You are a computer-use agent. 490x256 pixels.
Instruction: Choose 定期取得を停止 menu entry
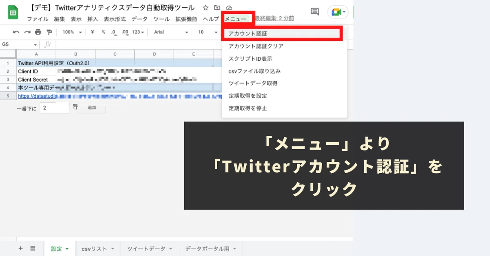point(285,108)
